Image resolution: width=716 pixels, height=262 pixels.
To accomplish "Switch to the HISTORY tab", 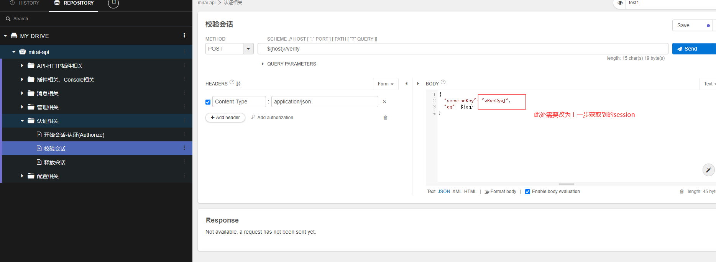I will coord(25,3).
